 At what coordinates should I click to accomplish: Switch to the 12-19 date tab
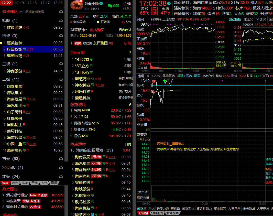(x=19, y=3)
